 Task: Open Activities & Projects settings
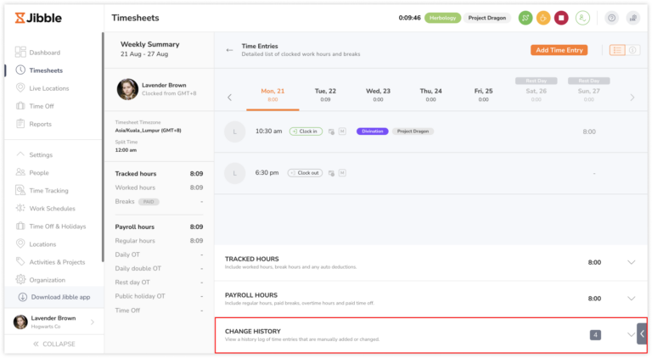pyautogui.click(x=57, y=261)
